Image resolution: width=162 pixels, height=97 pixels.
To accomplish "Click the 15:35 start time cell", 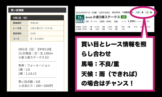I will click(46, 34).
